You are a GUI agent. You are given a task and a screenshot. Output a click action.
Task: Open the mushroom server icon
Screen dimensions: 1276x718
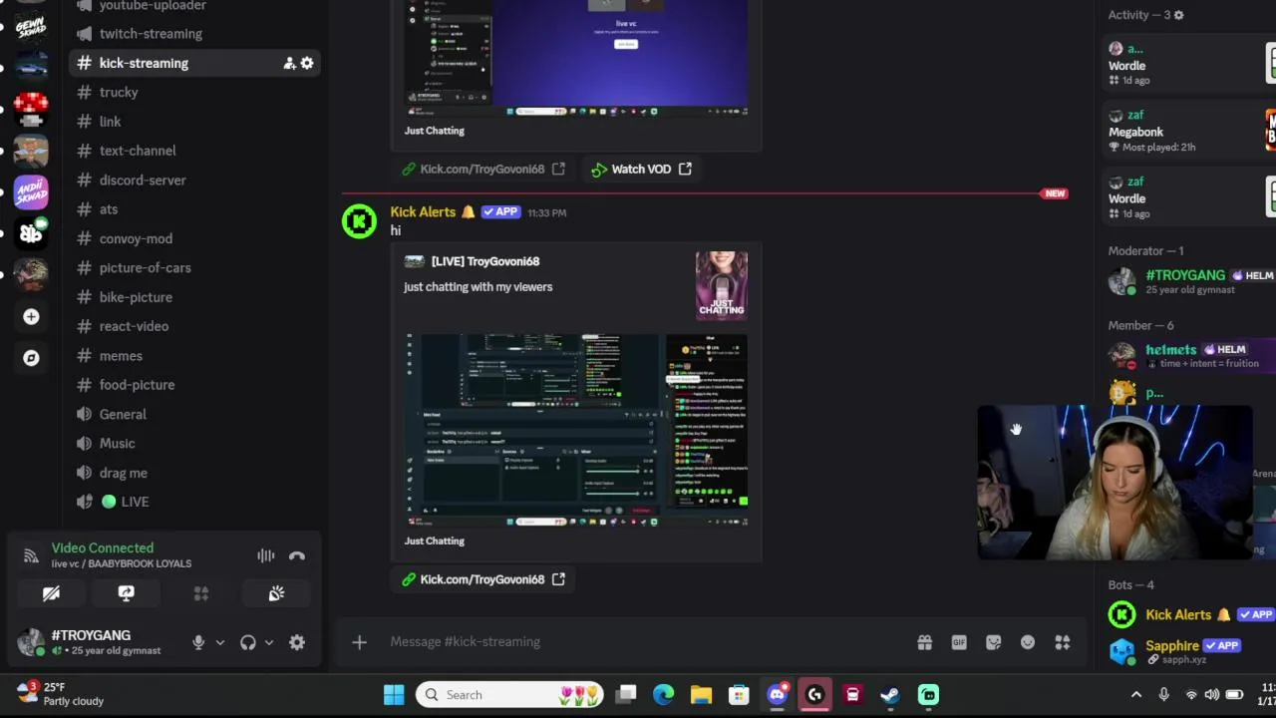[31, 109]
